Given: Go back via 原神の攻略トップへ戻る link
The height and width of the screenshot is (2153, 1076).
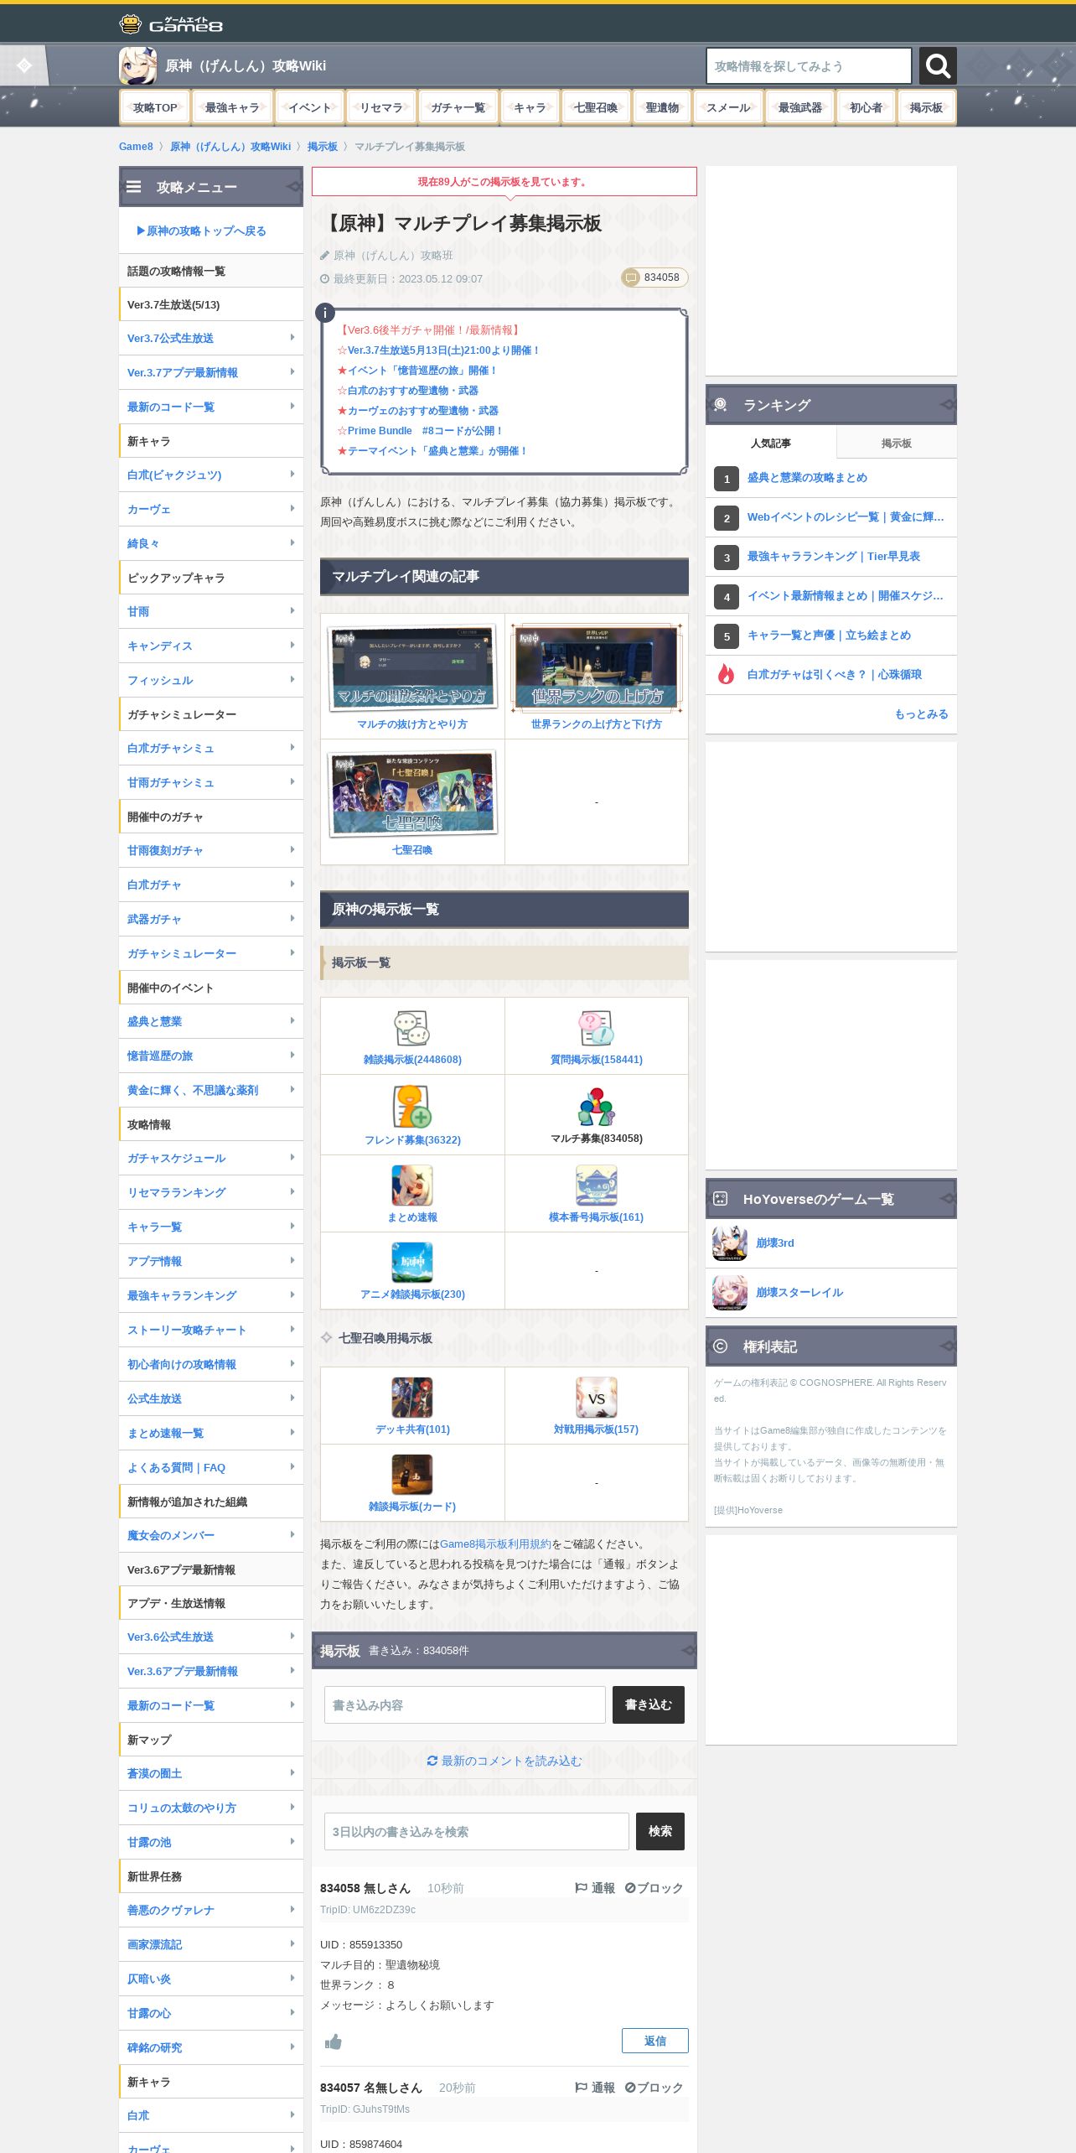Looking at the screenshot, I should [201, 231].
